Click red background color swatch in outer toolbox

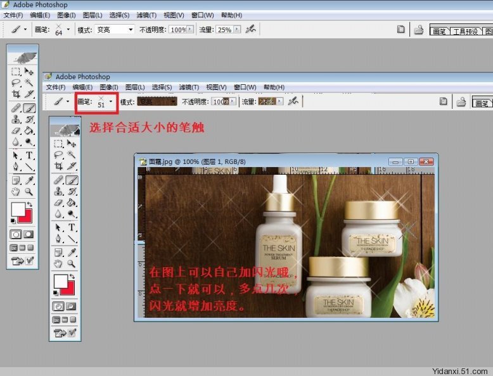pos(27,218)
